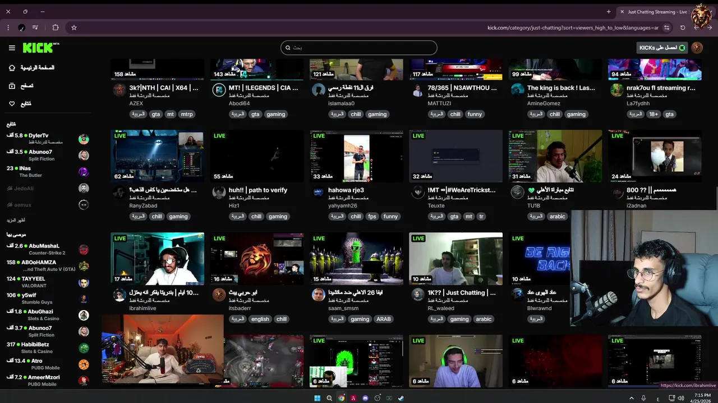Open 'hahowa rje3' stream title
The height and width of the screenshot is (403, 718).
[x=346, y=190]
